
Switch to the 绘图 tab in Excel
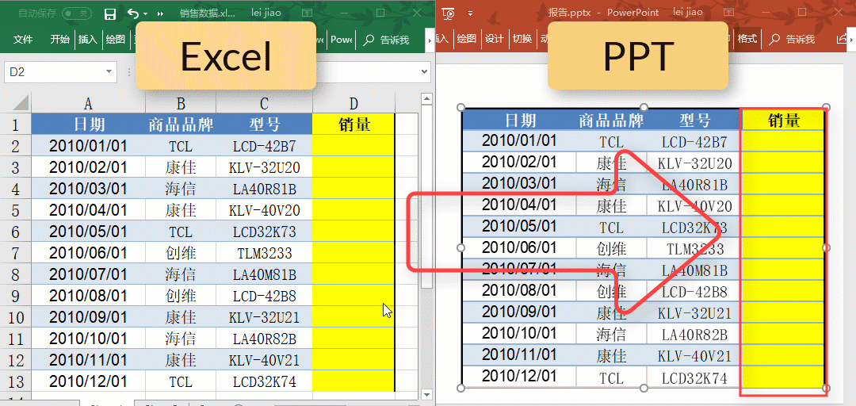click(115, 40)
